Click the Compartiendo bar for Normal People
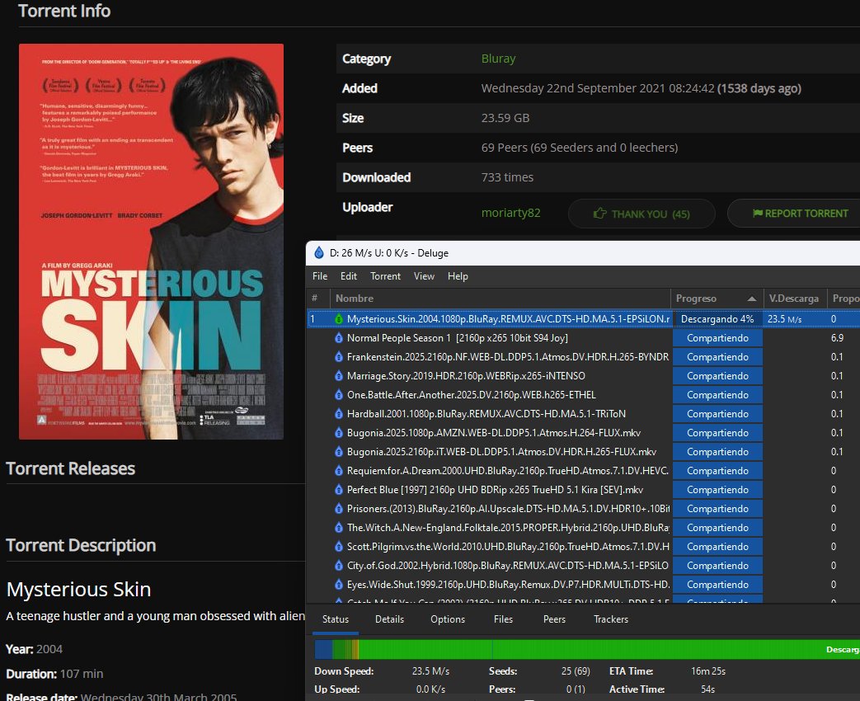Screen dimensions: 860x701 (717, 338)
